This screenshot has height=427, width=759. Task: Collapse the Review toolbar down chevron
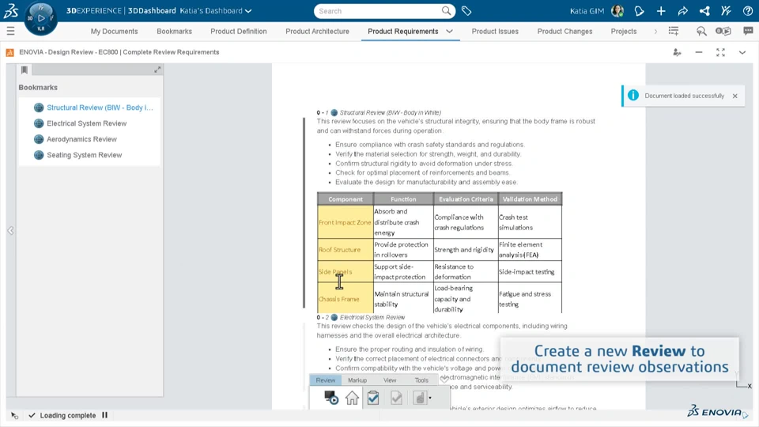[444, 380]
